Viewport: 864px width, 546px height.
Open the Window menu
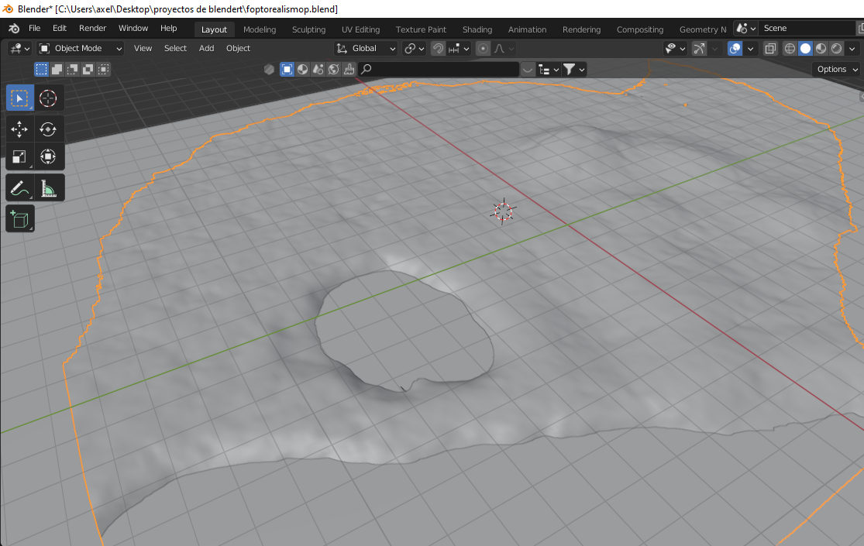[133, 29]
